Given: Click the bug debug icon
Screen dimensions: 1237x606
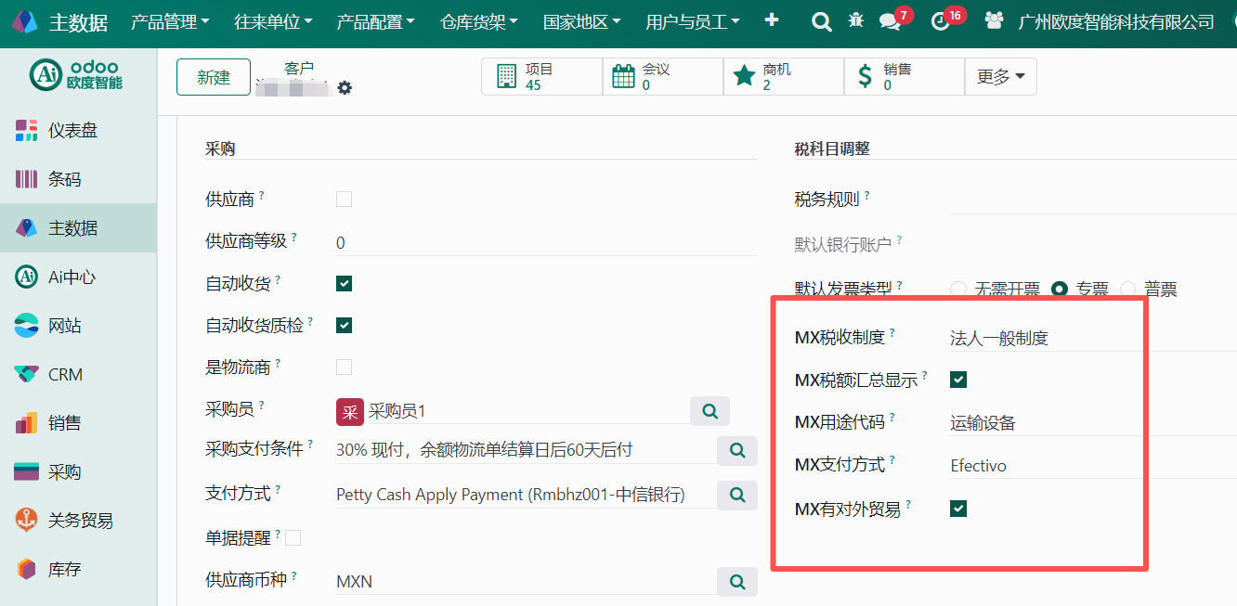Looking at the screenshot, I should click(x=855, y=20).
